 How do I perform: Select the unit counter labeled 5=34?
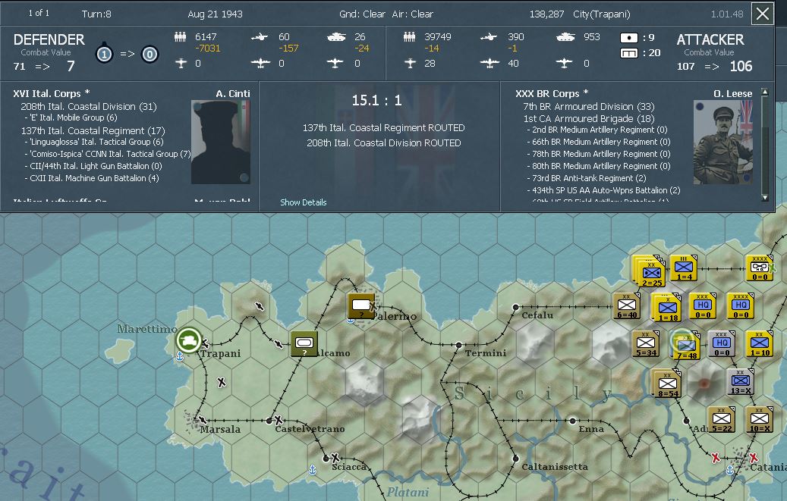[x=646, y=344]
